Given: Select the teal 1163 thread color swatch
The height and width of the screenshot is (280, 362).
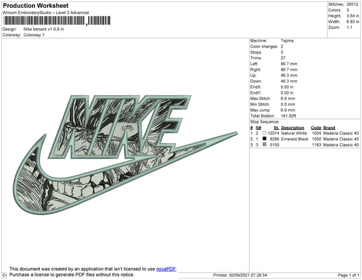Looking at the screenshot, I should click(x=265, y=144).
